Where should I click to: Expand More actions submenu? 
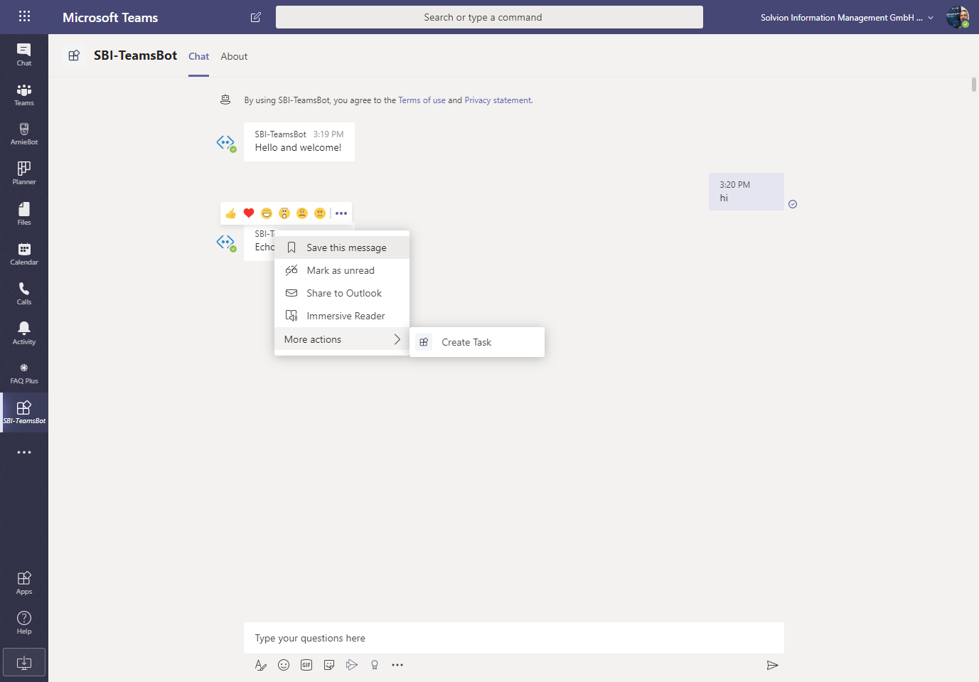click(342, 339)
